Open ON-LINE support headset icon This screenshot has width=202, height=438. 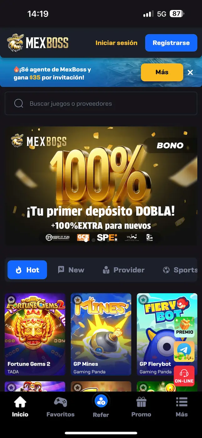click(x=184, y=376)
